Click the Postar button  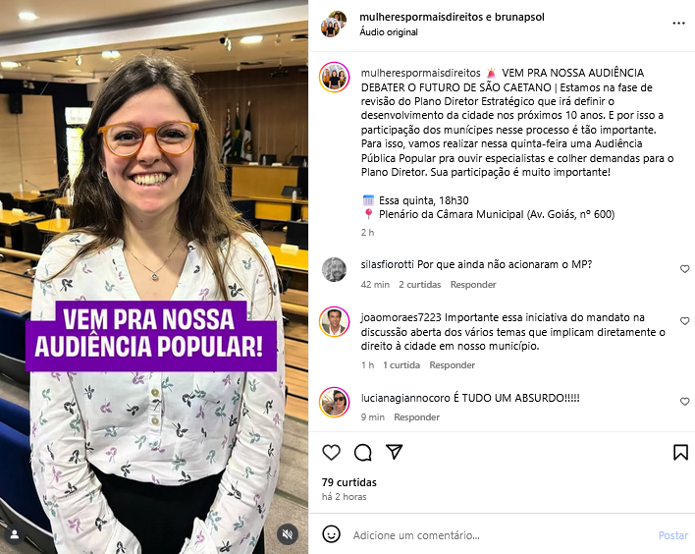pyautogui.click(x=672, y=535)
